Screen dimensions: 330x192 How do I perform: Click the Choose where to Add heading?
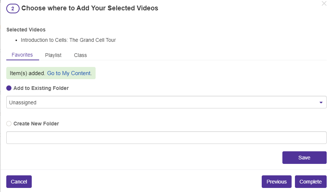[90, 8]
